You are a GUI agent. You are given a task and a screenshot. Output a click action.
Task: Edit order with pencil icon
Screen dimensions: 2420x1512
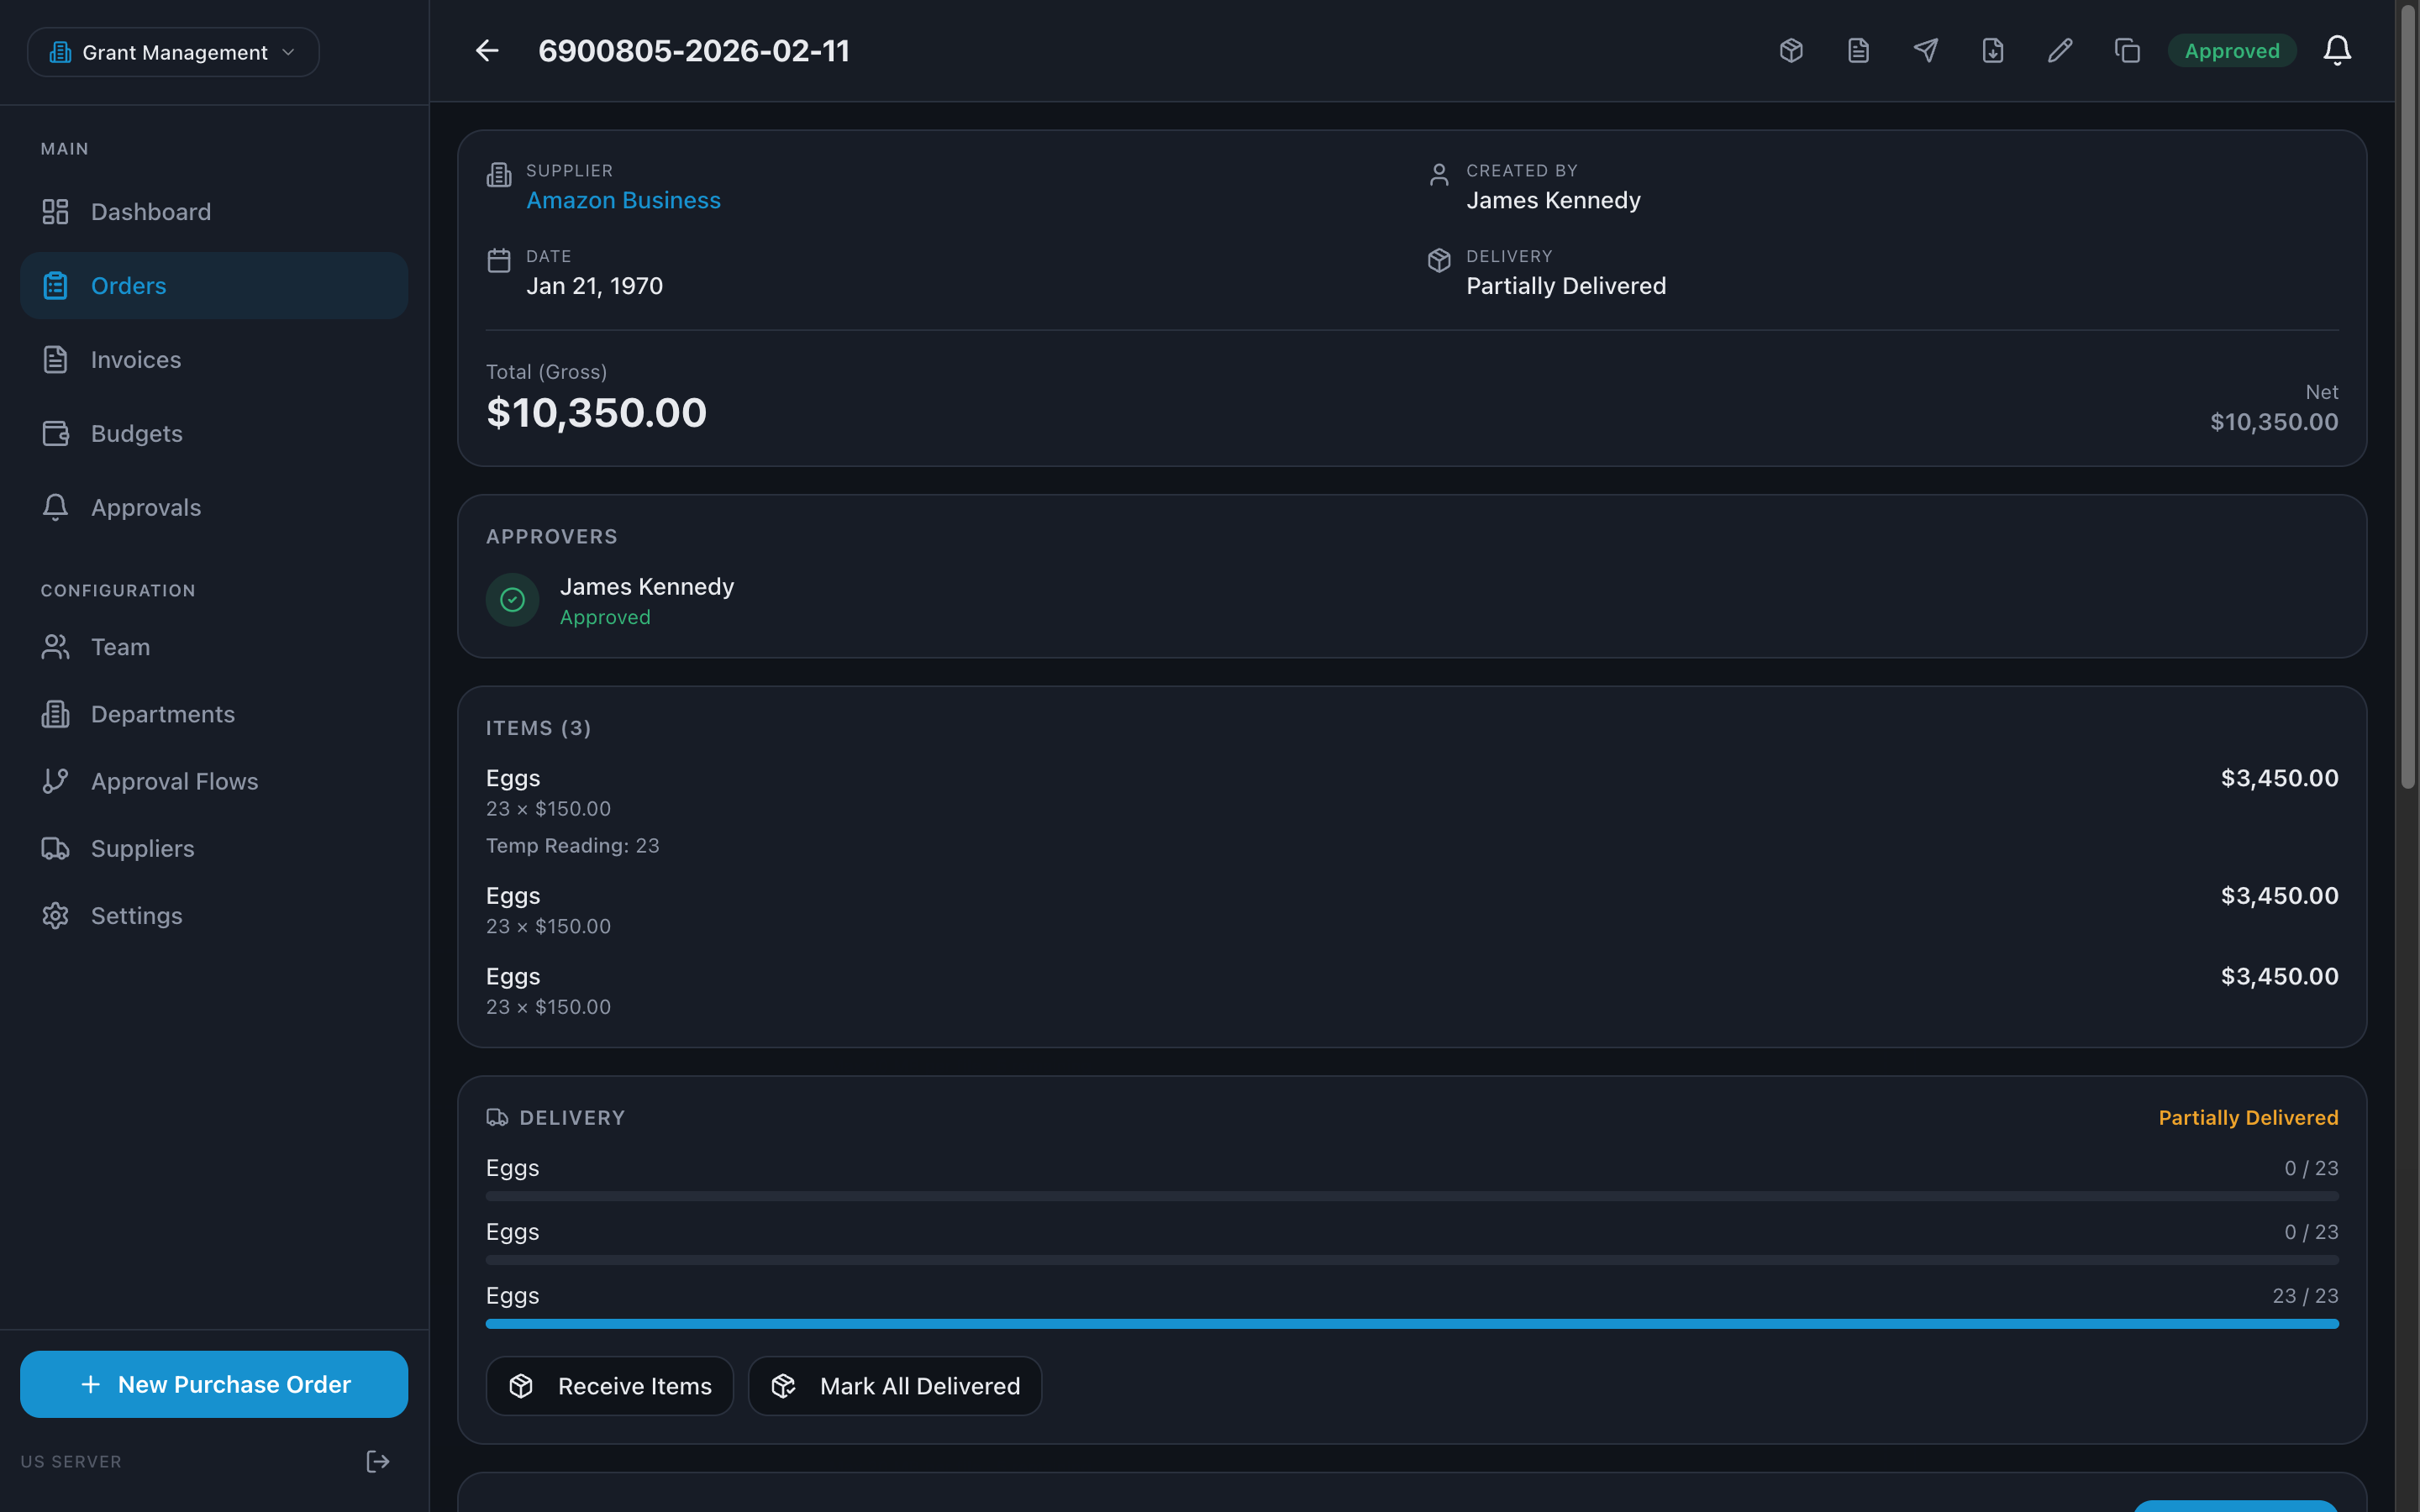(2060, 51)
